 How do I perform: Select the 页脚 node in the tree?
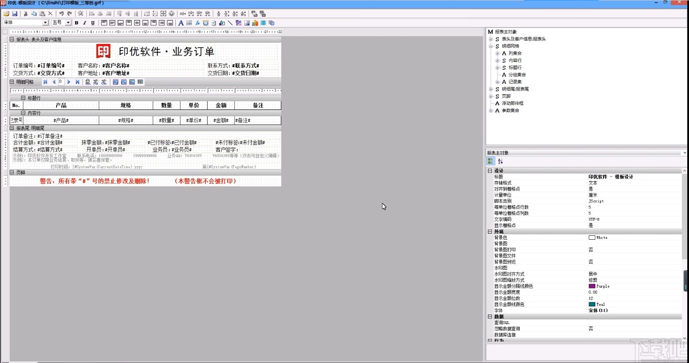point(506,96)
